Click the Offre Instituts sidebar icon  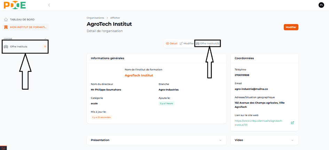[6, 46]
